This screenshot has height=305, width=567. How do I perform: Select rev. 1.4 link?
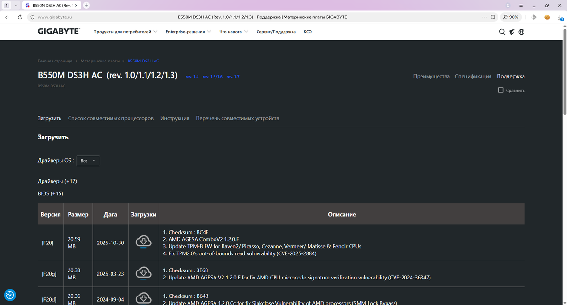click(192, 77)
